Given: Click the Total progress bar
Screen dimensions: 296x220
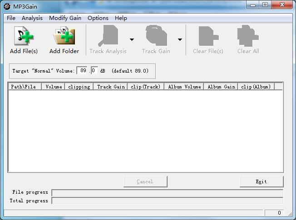Looking at the screenshot, I should point(167,200).
